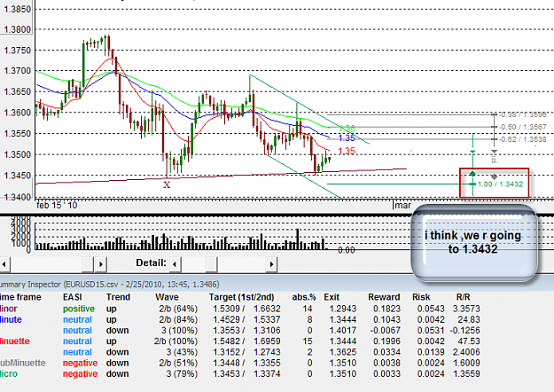Select the 1.00 / 1.3432 target label
The width and height of the screenshot is (554, 392).
(500, 184)
